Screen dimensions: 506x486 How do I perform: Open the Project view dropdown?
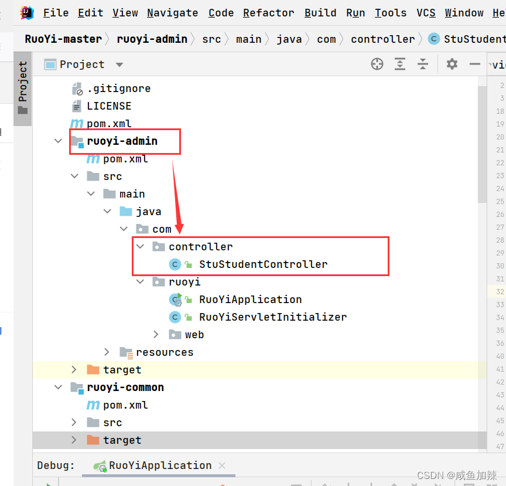click(119, 64)
